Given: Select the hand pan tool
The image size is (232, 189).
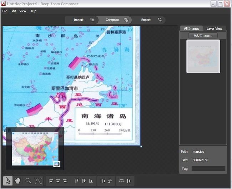Looking at the screenshot, I should point(17,181).
